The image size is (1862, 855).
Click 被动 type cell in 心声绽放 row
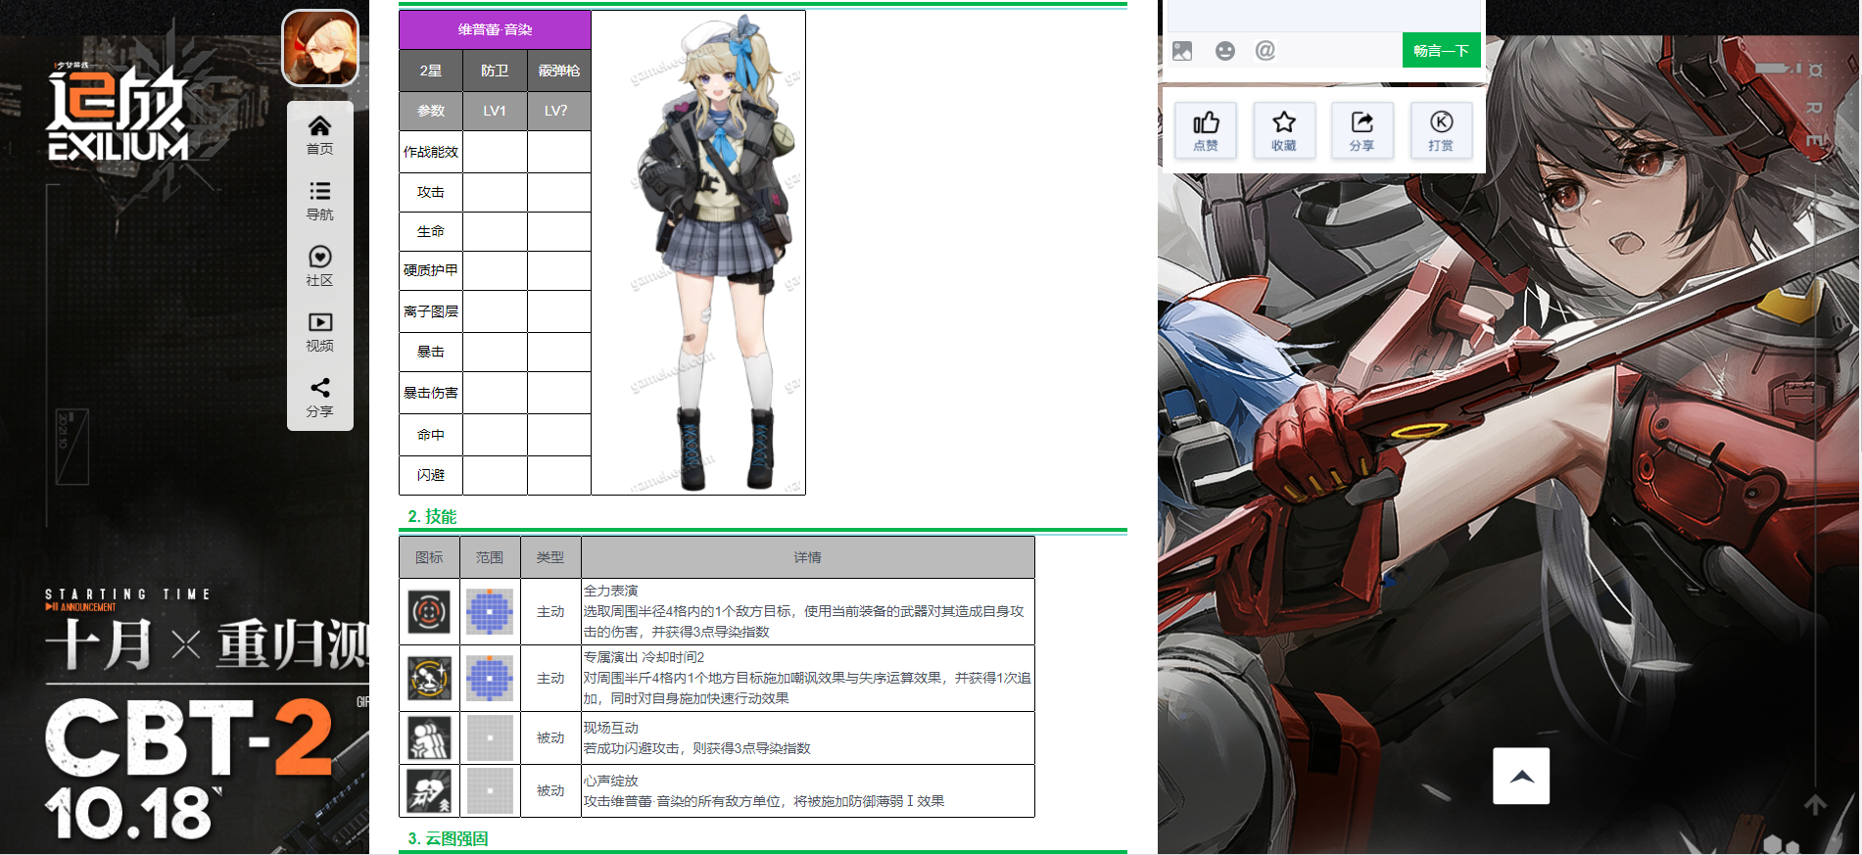click(550, 791)
